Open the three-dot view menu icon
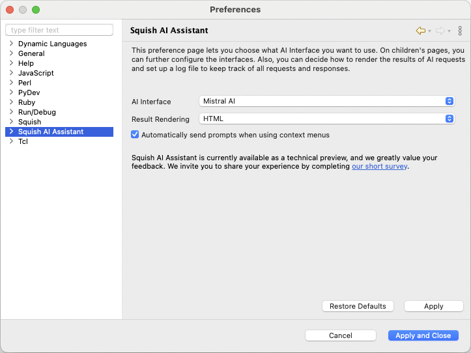The height and width of the screenshot is (353, 471). tap(460, 31)
